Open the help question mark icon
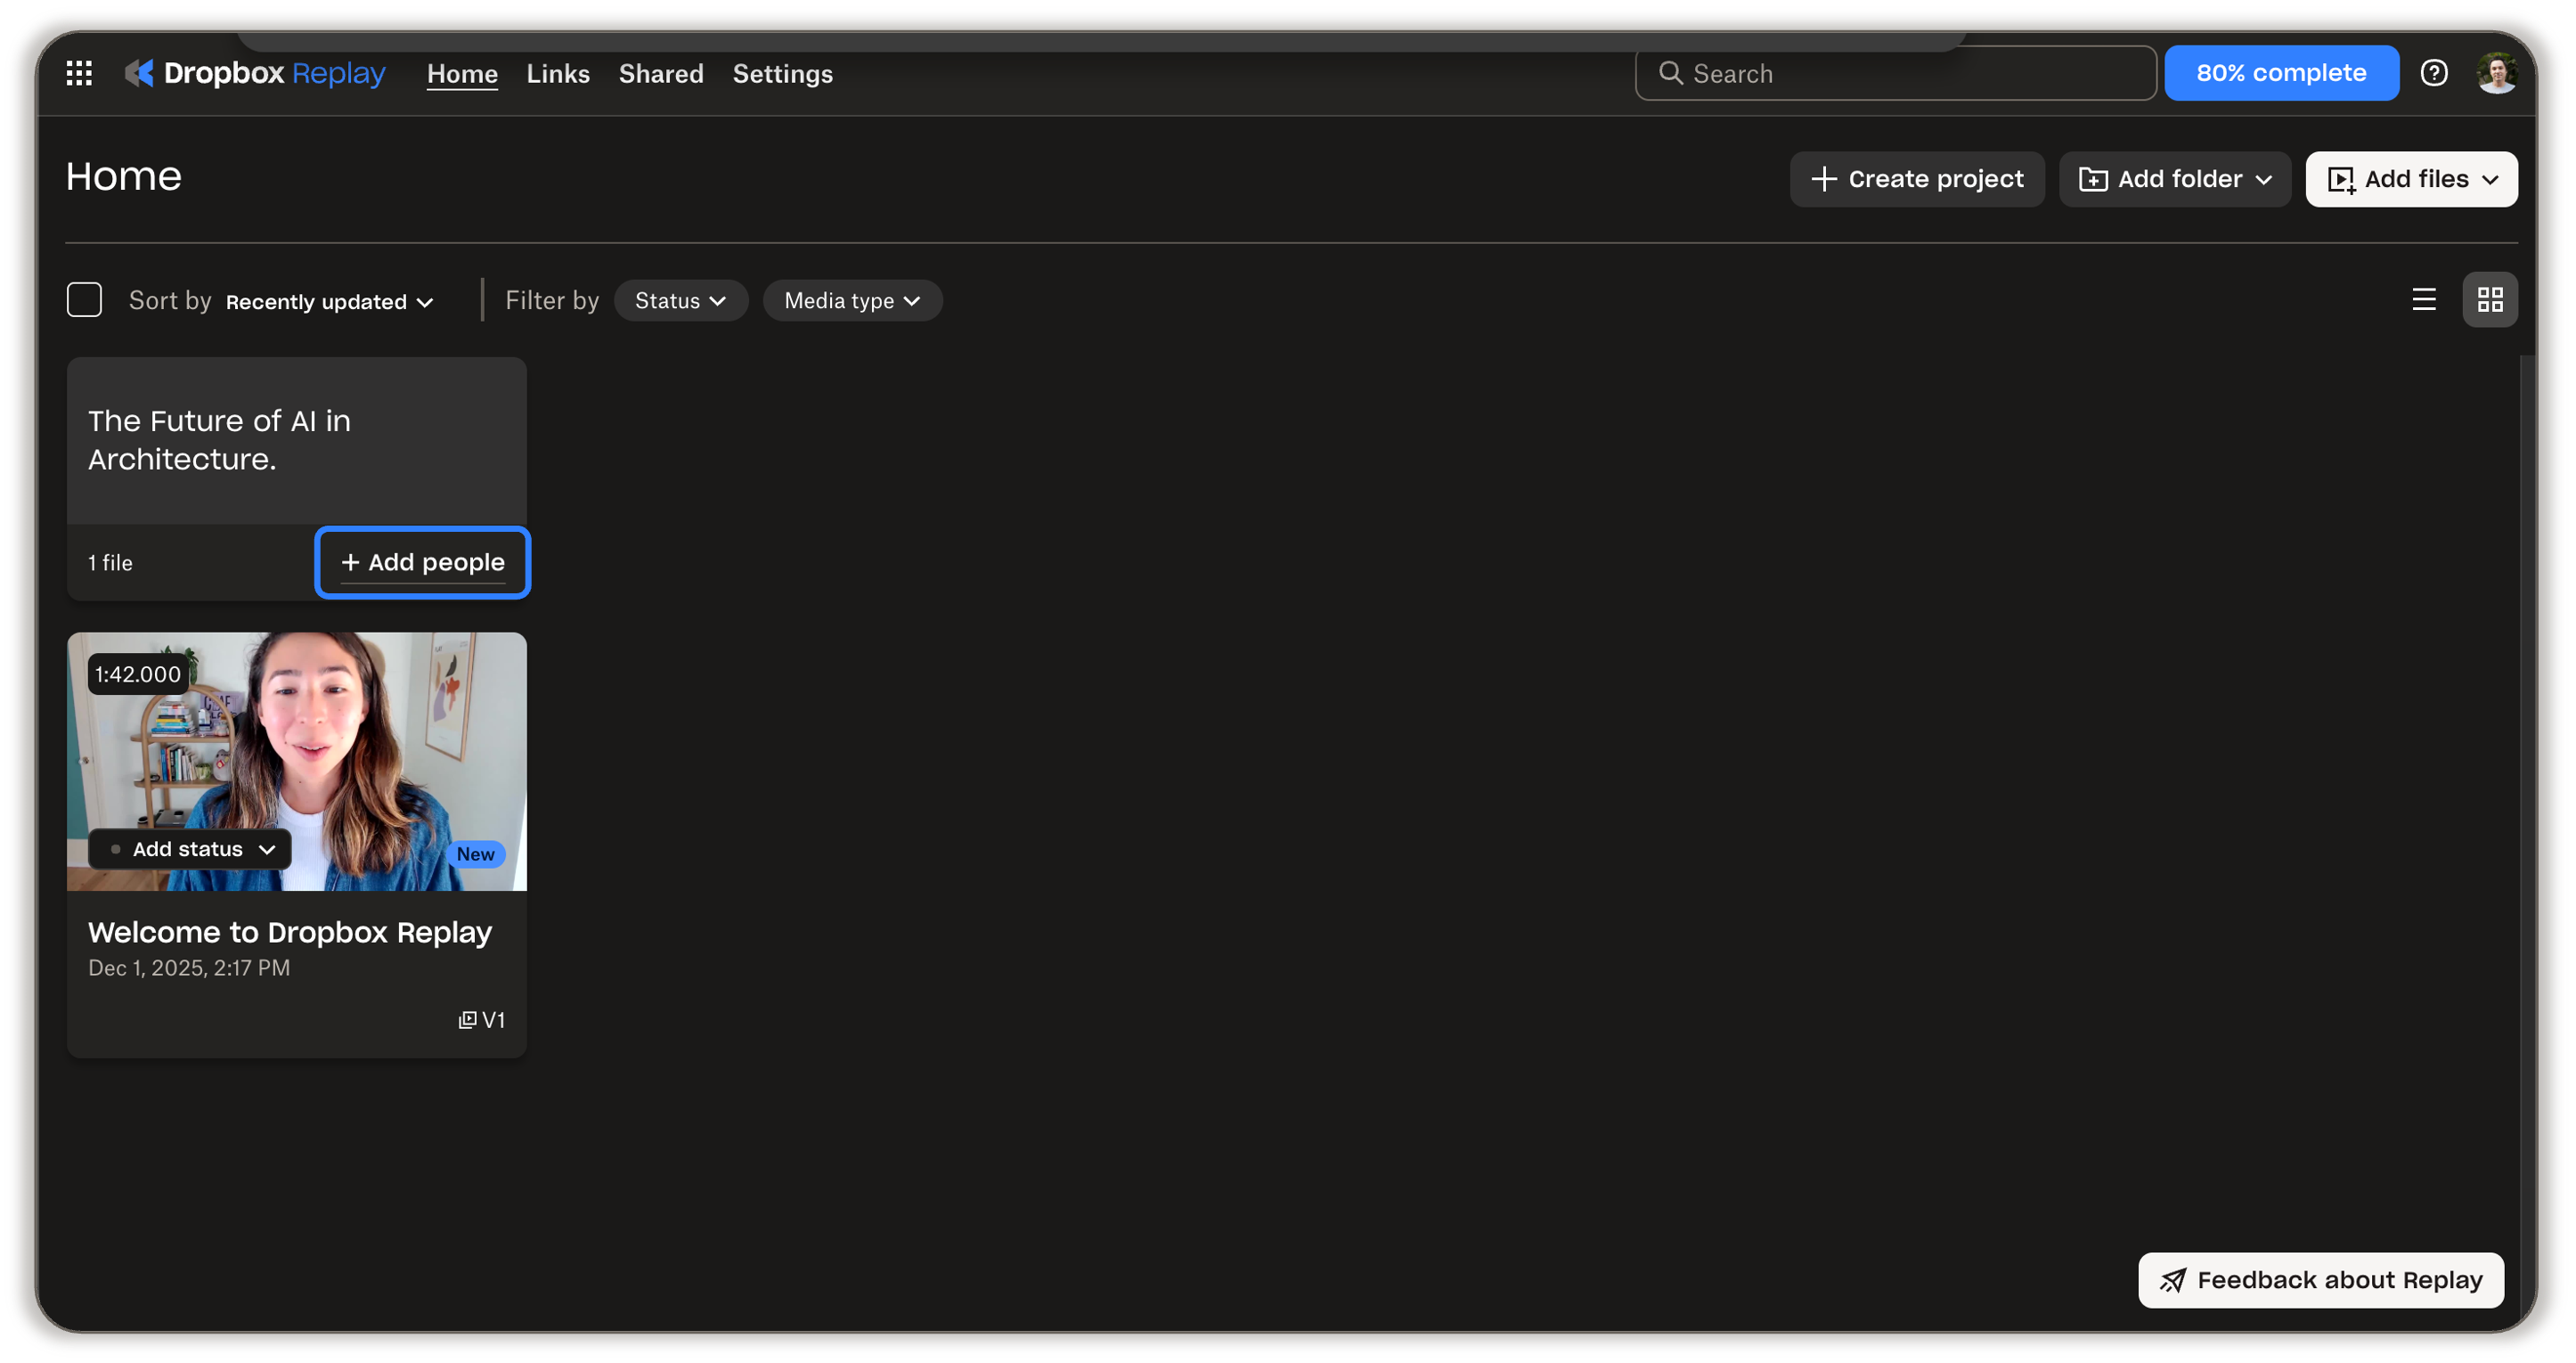 [2433, 73]
